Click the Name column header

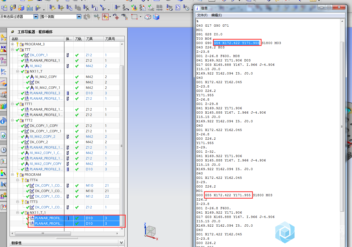[37, 39]
